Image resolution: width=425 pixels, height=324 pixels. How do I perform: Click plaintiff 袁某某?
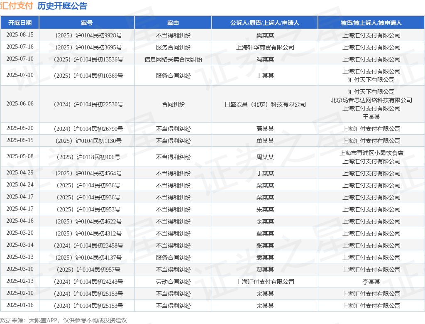[265, 258]
